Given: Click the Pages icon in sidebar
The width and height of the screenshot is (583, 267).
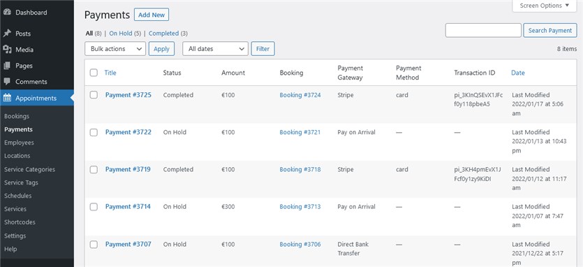Looking at the screenshot, I should point(7,66).
